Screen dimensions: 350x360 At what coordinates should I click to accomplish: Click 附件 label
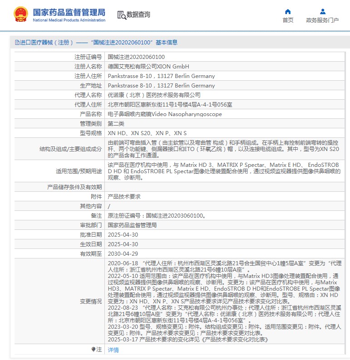click(96, 197)
